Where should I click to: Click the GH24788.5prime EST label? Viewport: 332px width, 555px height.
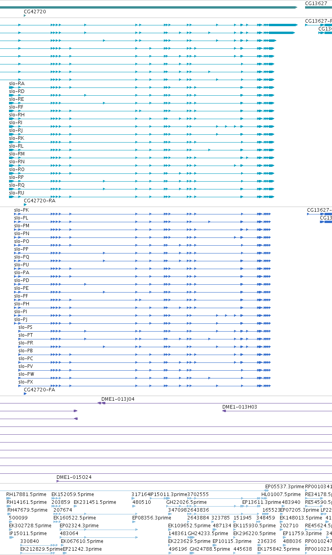[210, 549]
